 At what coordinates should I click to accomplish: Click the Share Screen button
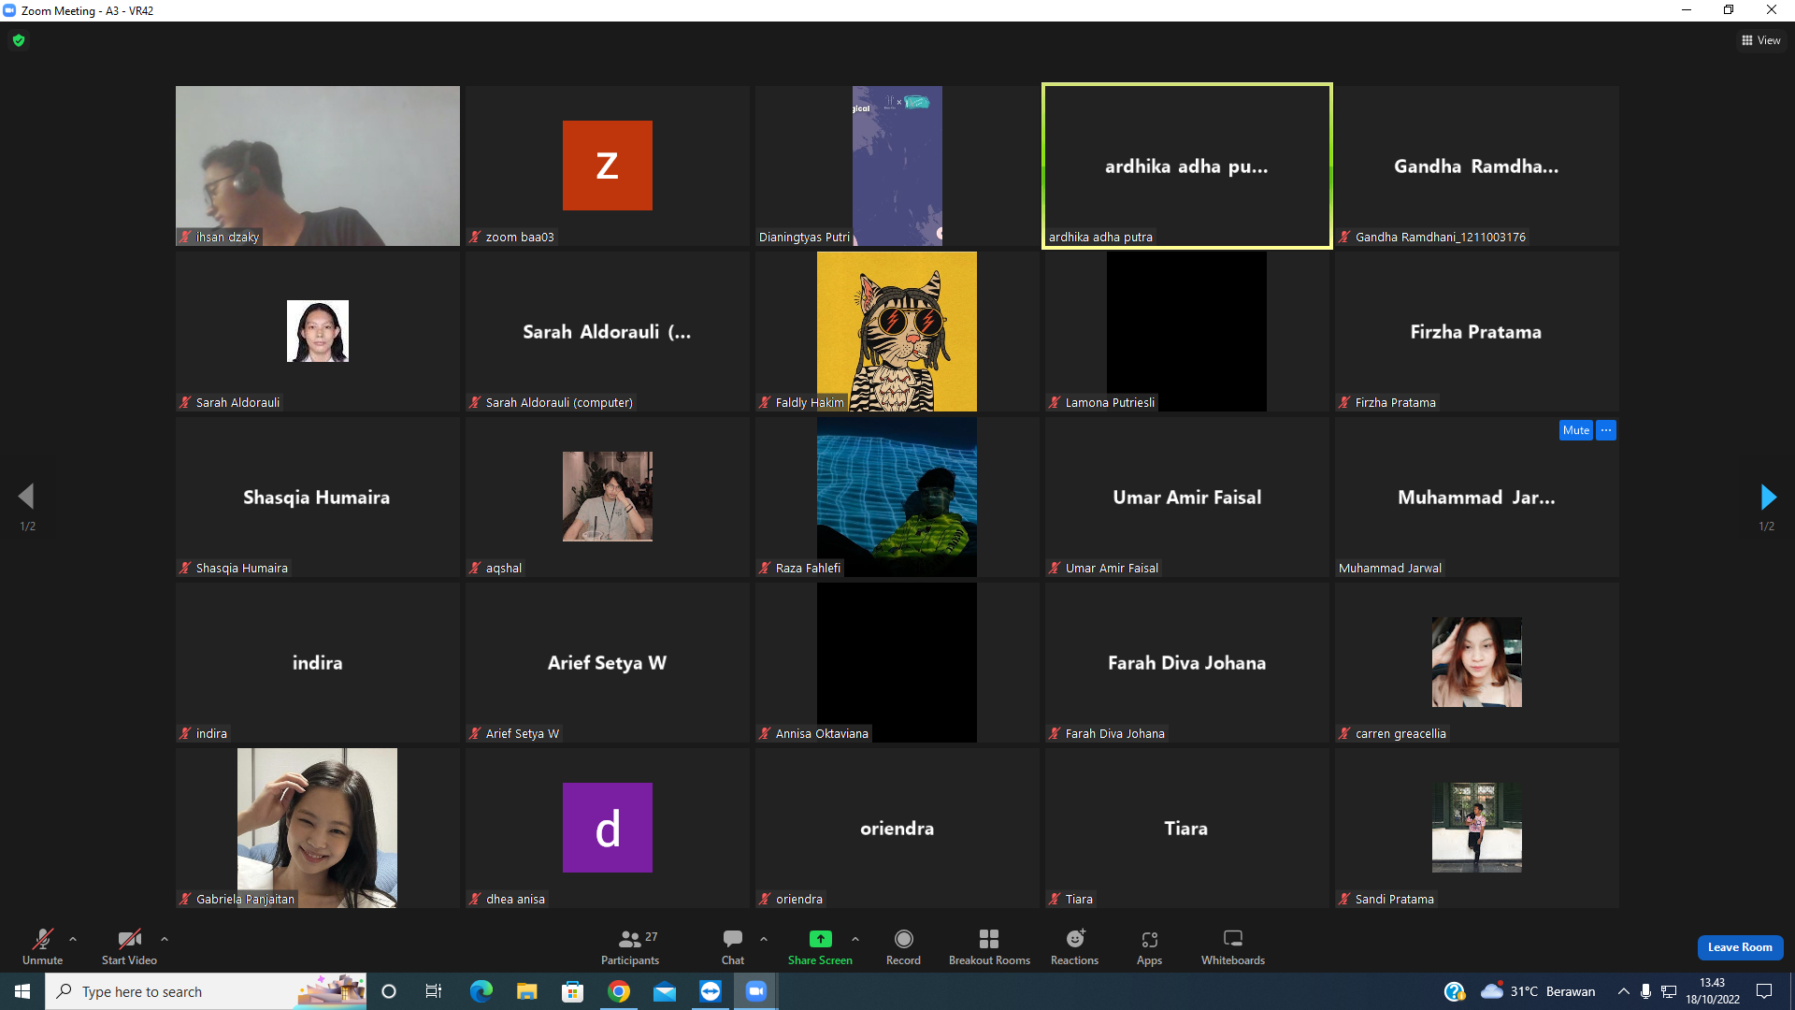[820, 946]
